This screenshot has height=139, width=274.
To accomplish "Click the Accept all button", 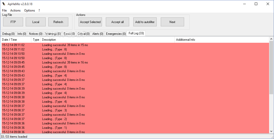I will (117, 22).
